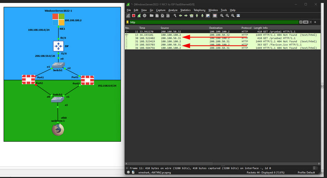Viewport: 327px width, 178px height.
Task: Open the Statistics menu
Action: [185, 10]
